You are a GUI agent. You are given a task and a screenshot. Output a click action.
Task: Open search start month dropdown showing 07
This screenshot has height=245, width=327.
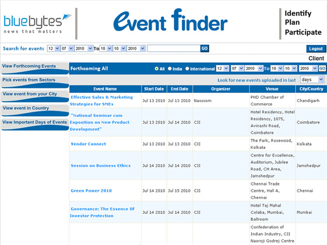coord(67,49)
